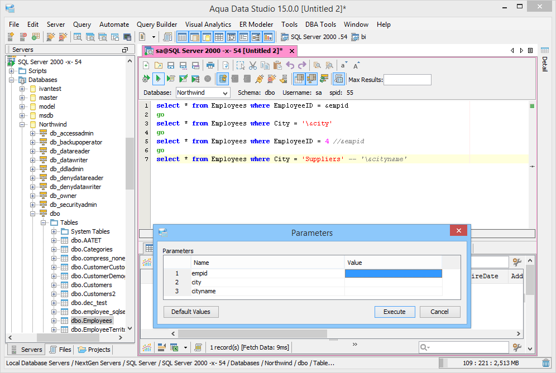
Task: Click the Execute Edit green check icon
Action: pyautogui.click(x=183, y=79)
